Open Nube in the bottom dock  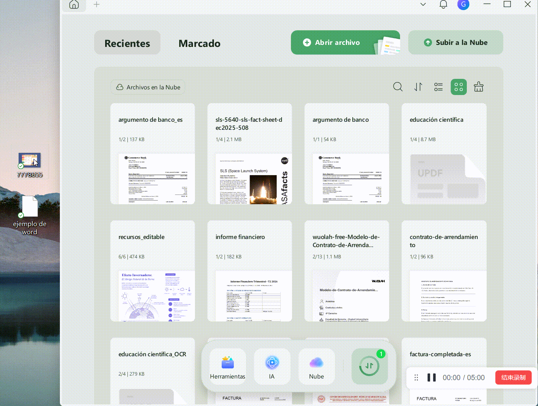(316, 366)
